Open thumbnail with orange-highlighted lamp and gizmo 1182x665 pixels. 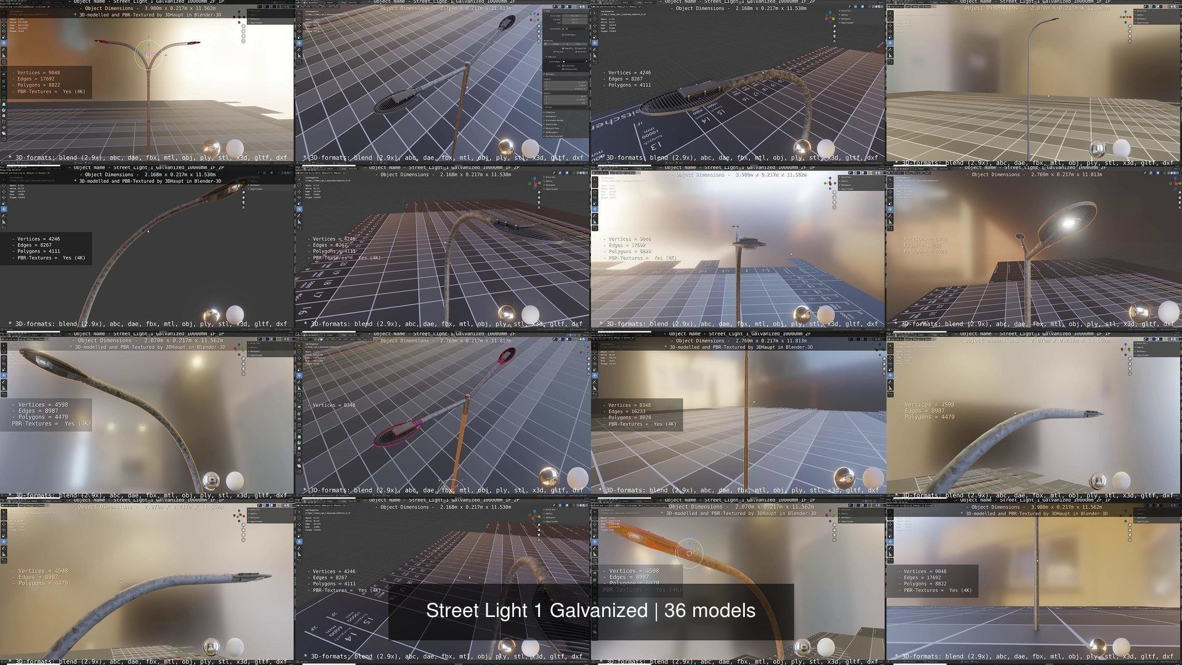[x=739, y=582]
